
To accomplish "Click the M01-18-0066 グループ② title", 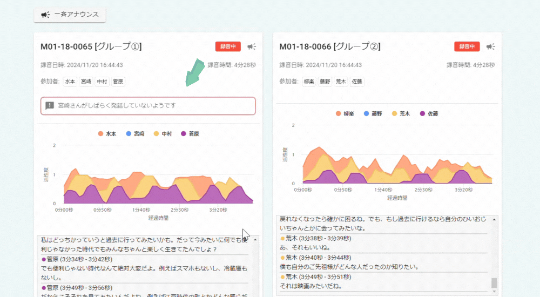I will (330, 47).
